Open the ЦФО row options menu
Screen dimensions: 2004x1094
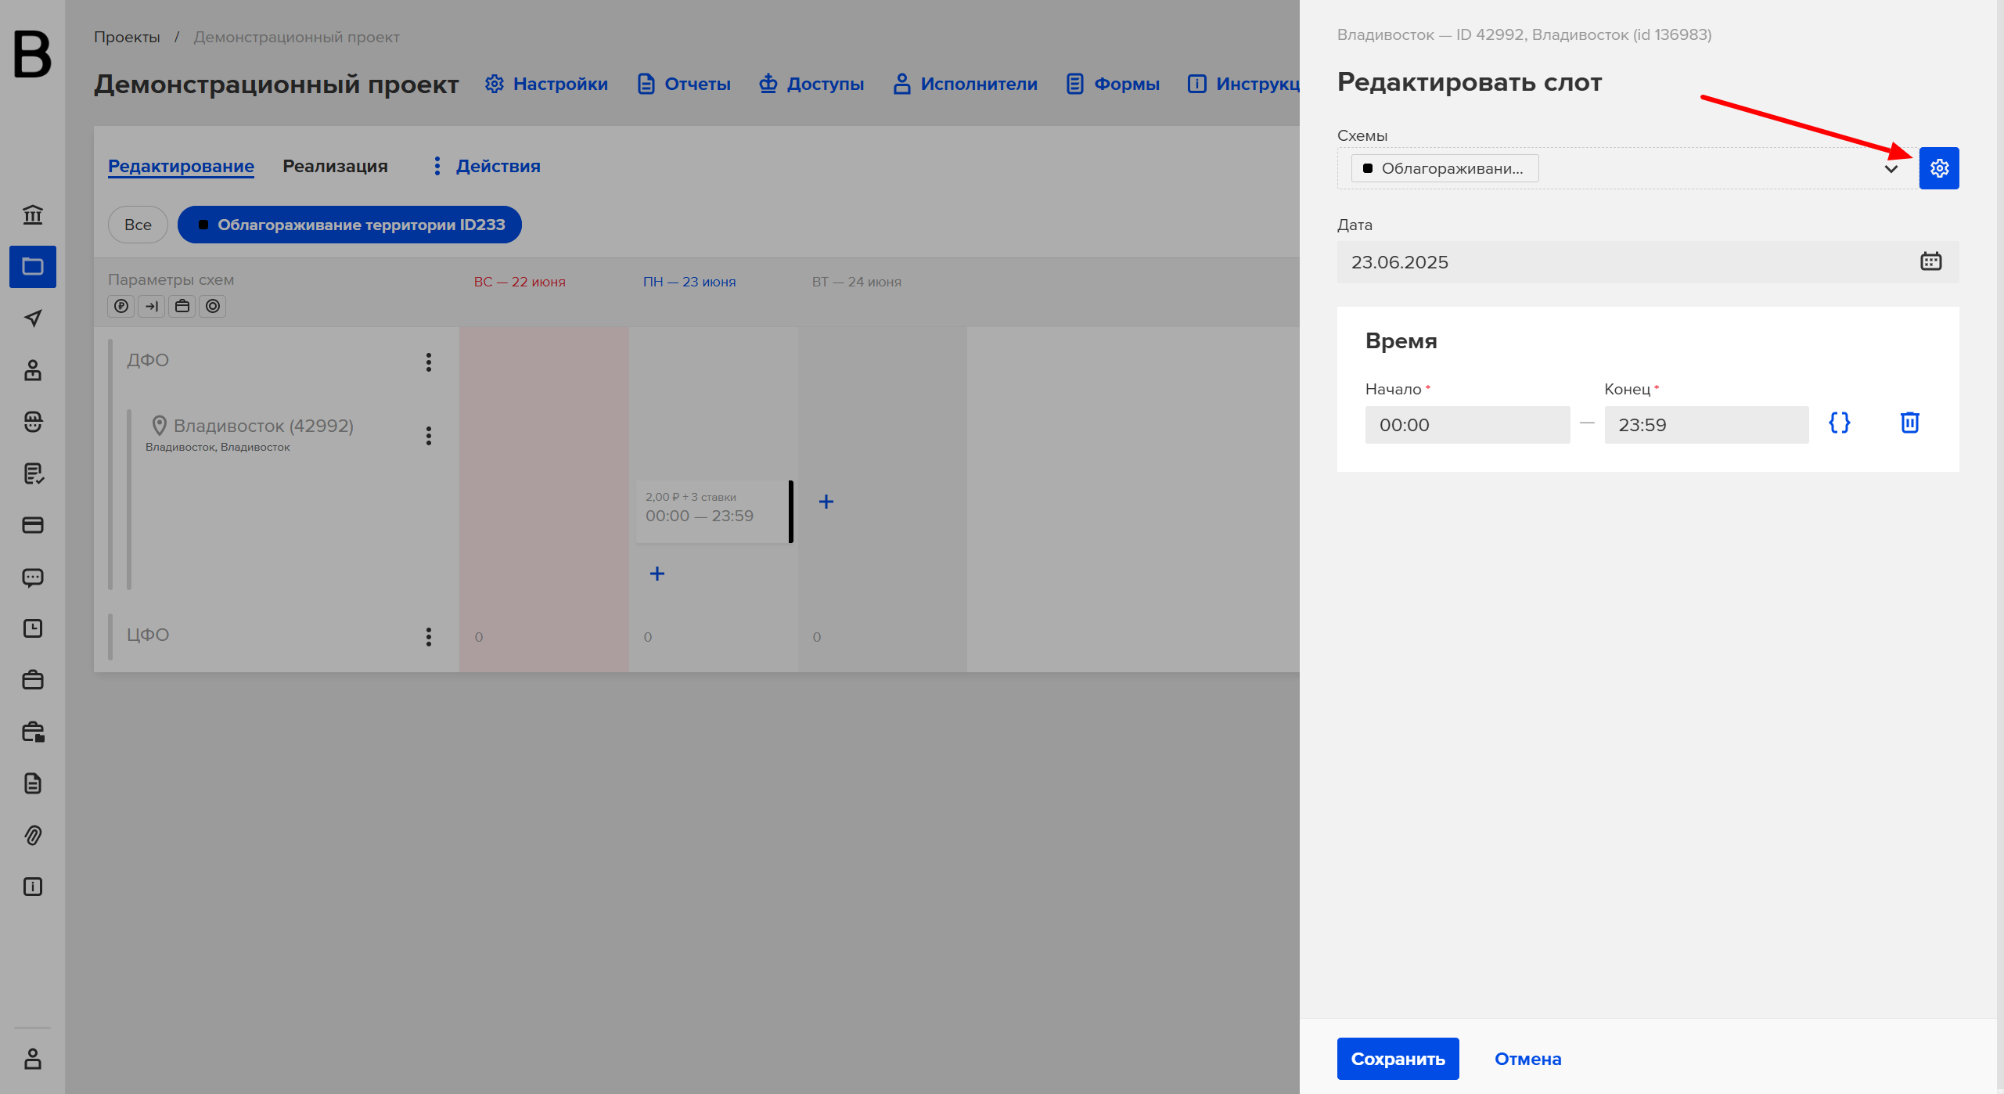pos(429,637)
